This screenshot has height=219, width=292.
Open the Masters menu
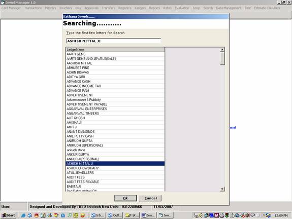pyautogui.click(x=50, y=8)
